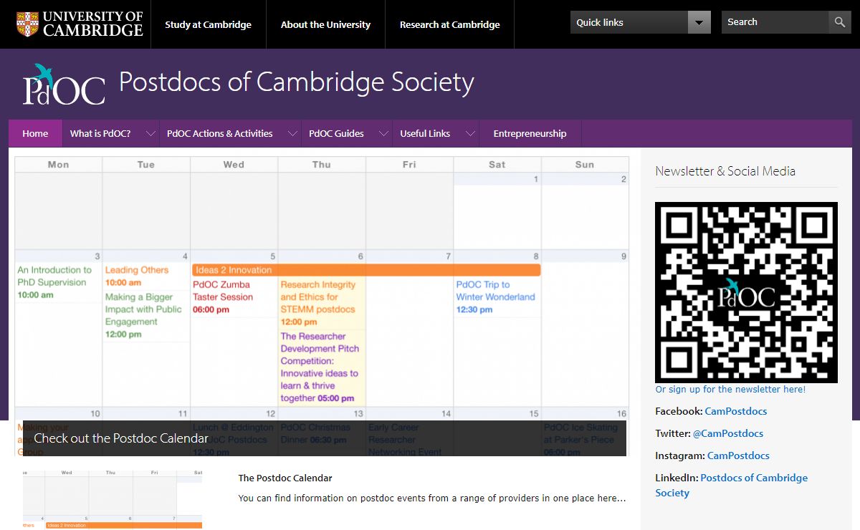Open the CamPostdocs Facebook link
Viewport: 860px width, 530px height.
[x=736, y=411]
